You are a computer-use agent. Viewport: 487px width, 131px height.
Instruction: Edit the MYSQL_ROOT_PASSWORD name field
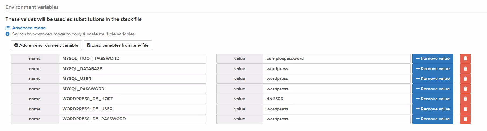[132, 59]
